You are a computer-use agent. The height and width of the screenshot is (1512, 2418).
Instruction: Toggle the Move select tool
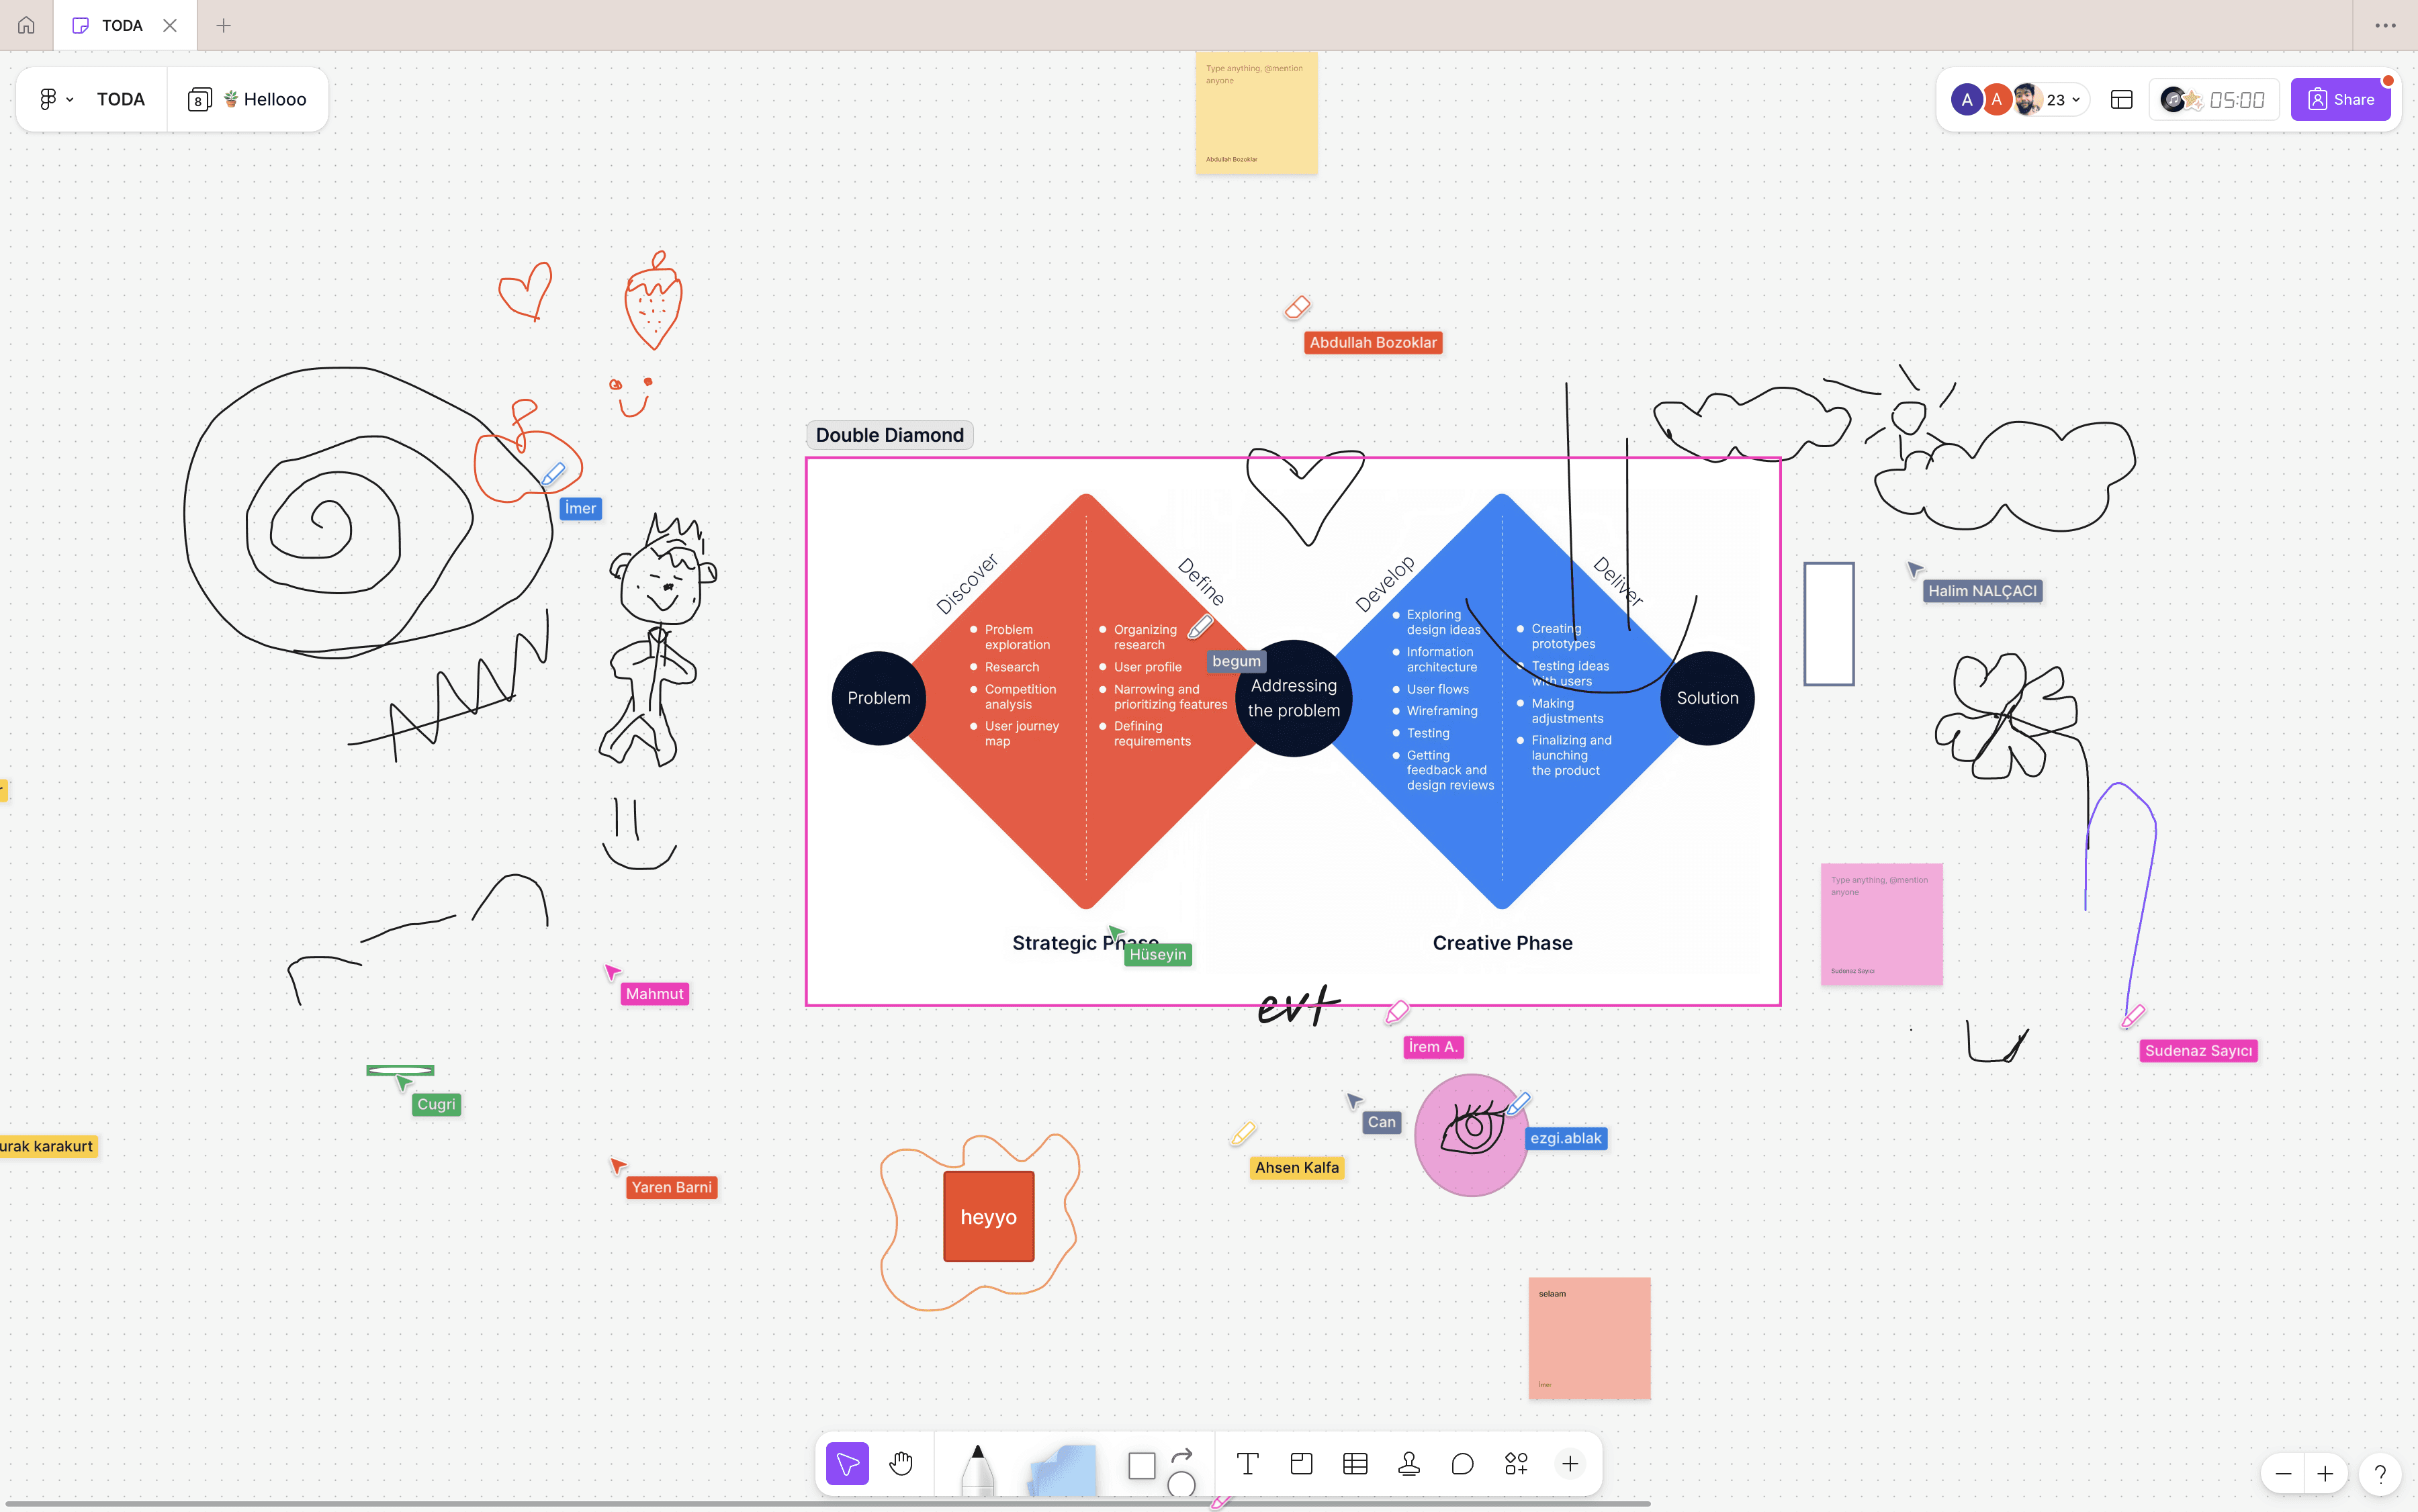tap(848, 1464)
